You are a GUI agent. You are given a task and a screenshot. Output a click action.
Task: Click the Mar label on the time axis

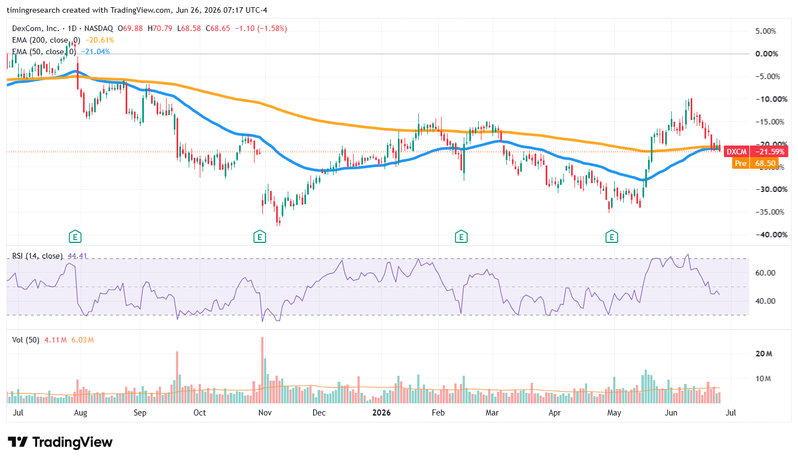point(492,413)
